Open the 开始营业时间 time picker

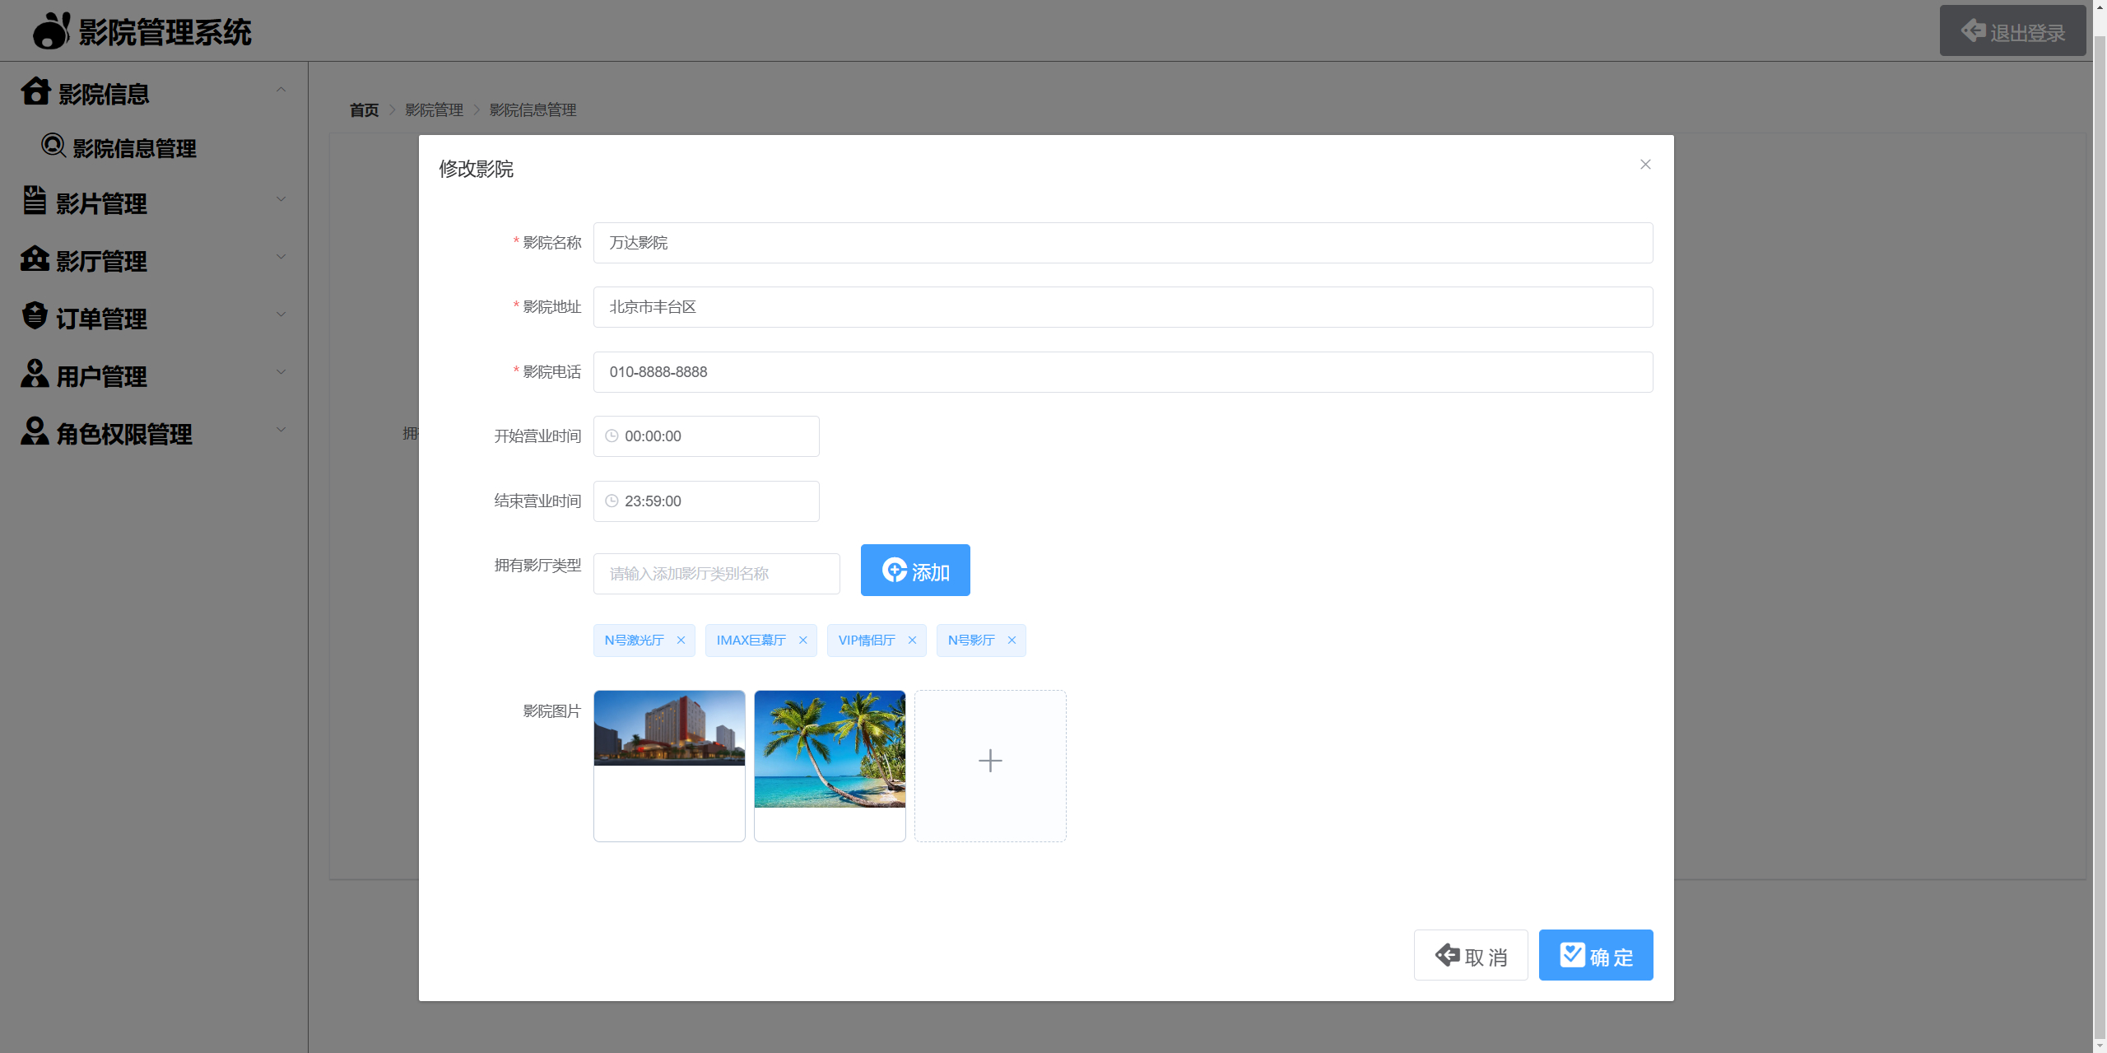click(x=706, y=436)
